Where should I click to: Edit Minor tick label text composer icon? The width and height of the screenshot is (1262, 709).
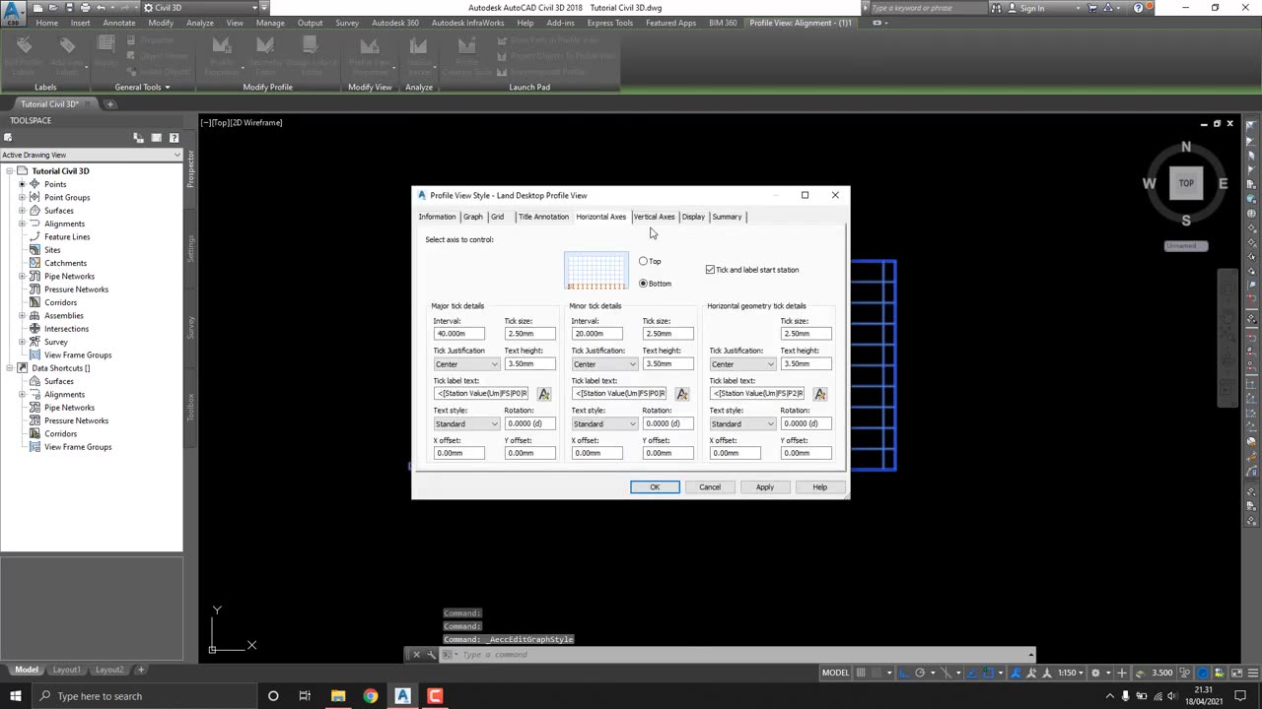[682, 394]
